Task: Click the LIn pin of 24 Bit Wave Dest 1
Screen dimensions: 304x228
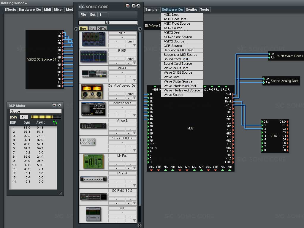Action: 270,54
